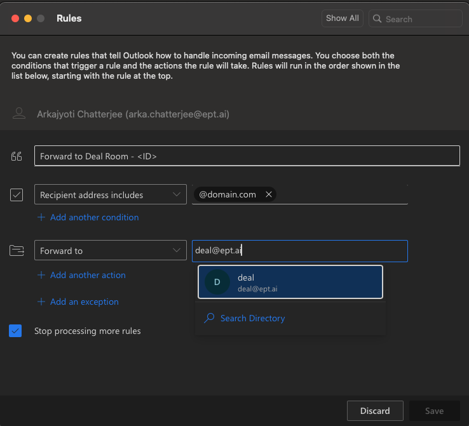Click the plus icon beside Add an exception
The height and width of the screenshot is (426, 469).
click(41, 302)
